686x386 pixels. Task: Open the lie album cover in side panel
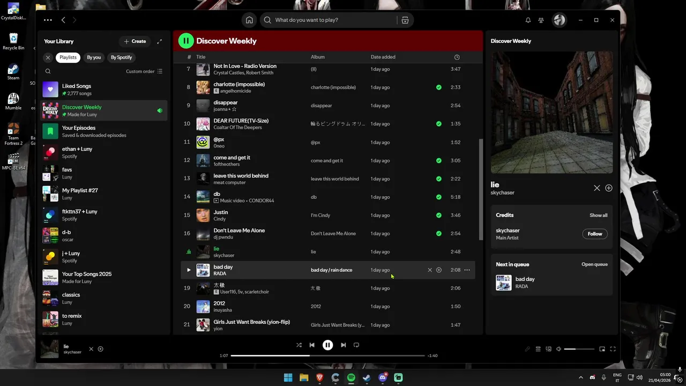pos(551,113)
